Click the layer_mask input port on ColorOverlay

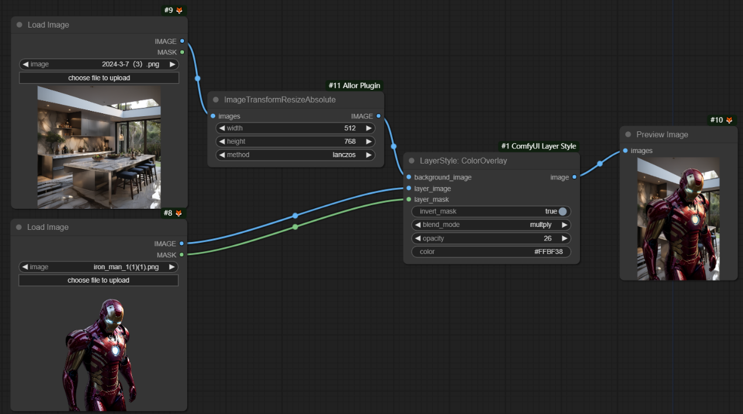pyautogui.click(x=409, y=199)
